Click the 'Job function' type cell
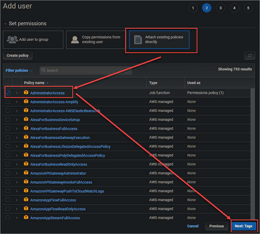Viewport: 260px width, 234px height. point(159,93)
